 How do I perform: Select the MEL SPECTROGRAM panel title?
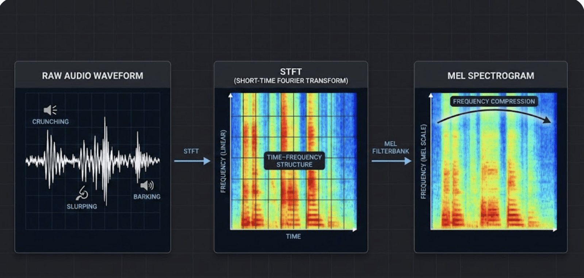(491, 76)
